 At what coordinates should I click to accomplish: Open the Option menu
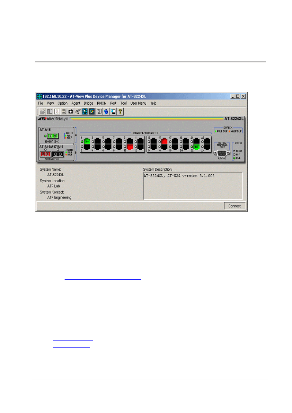(x=62, y=103)
